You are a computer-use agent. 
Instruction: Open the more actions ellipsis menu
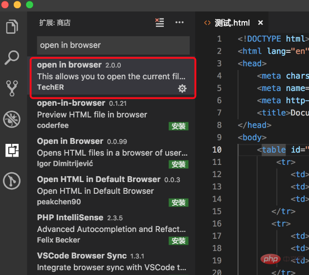coord(179,23)
